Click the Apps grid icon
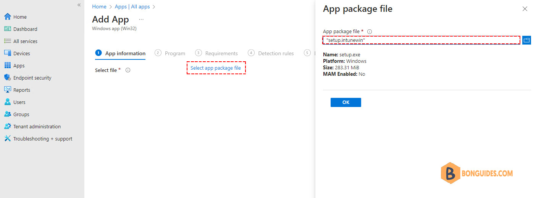Screen dimensions: 536x198 click(7, 65)
